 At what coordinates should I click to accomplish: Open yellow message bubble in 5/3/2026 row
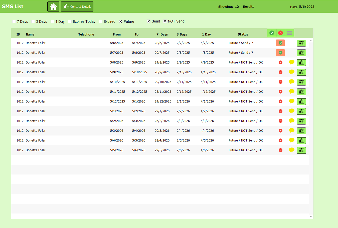[291, 130]
